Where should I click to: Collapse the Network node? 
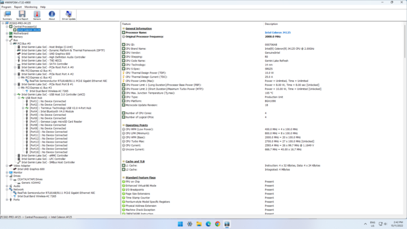(x=7, y=189)
